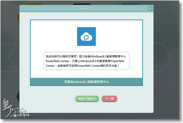Click the 首創Windows8.1動態磚管理中心 caption bar

(x=86, y=82)
